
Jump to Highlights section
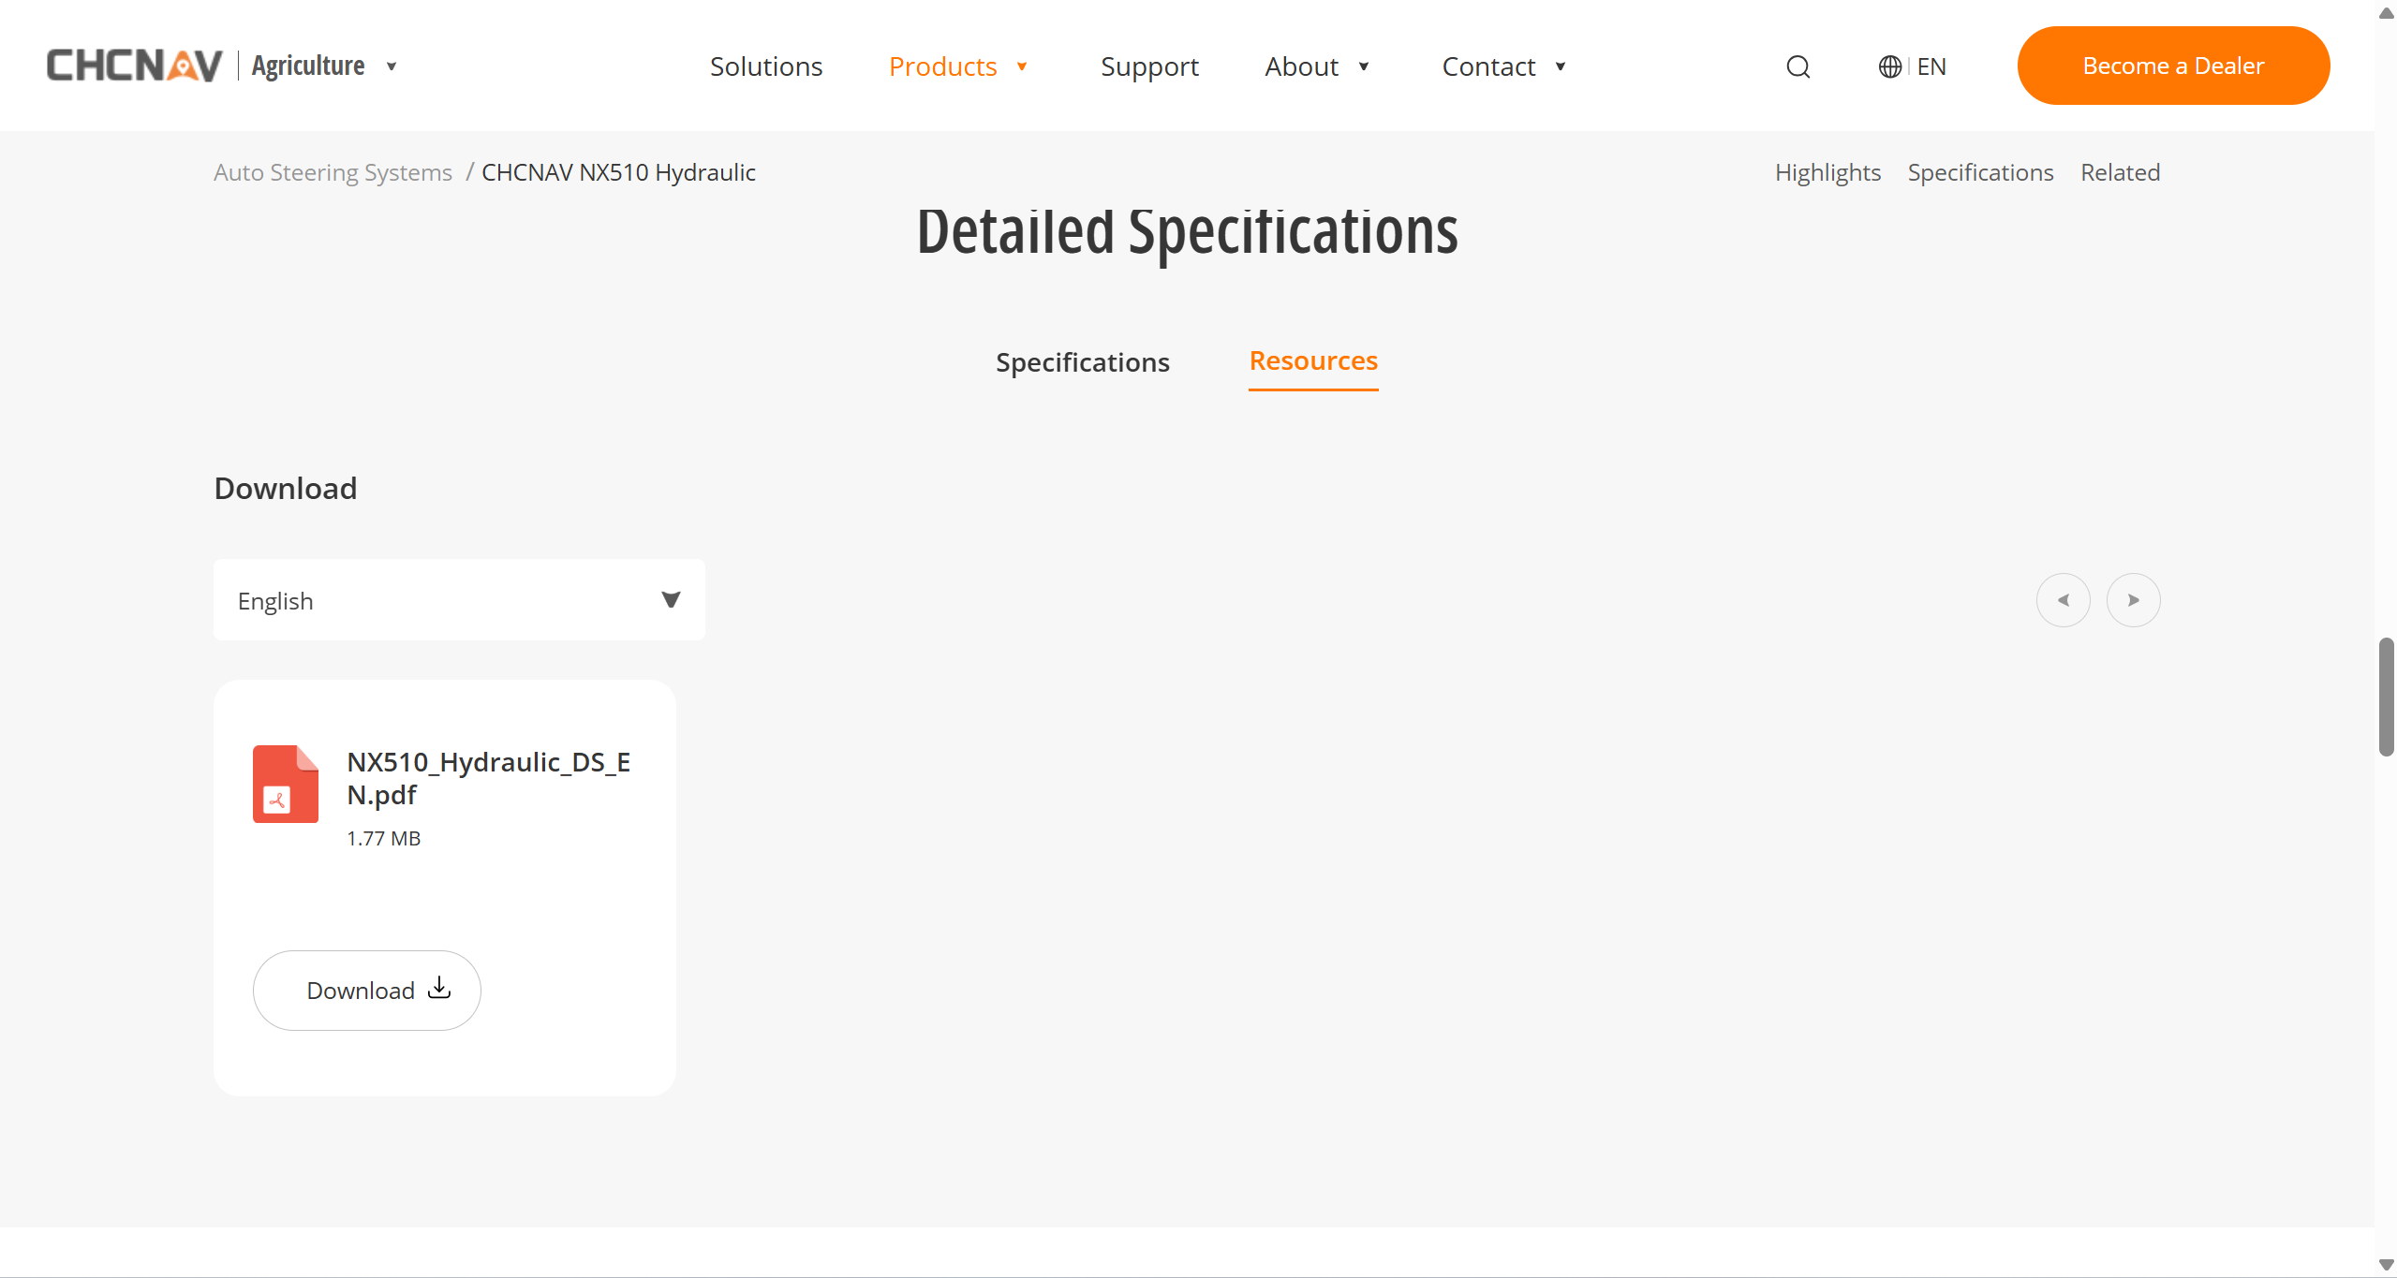click(1827, 172)
